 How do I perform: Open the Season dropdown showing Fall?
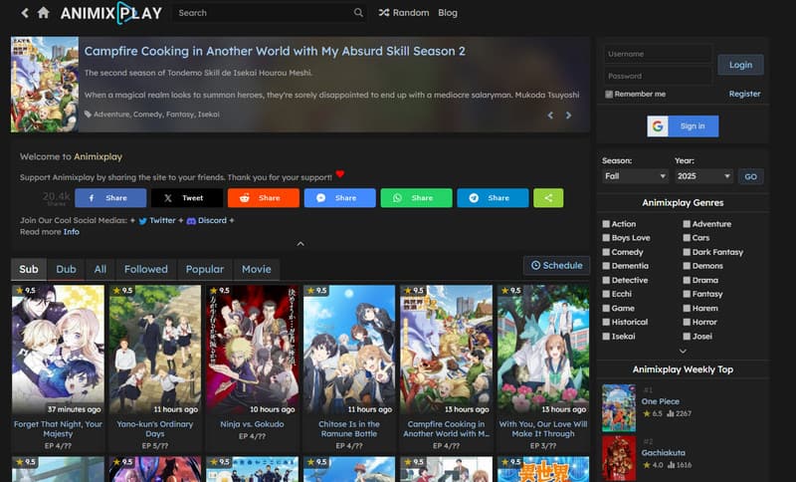635,176
